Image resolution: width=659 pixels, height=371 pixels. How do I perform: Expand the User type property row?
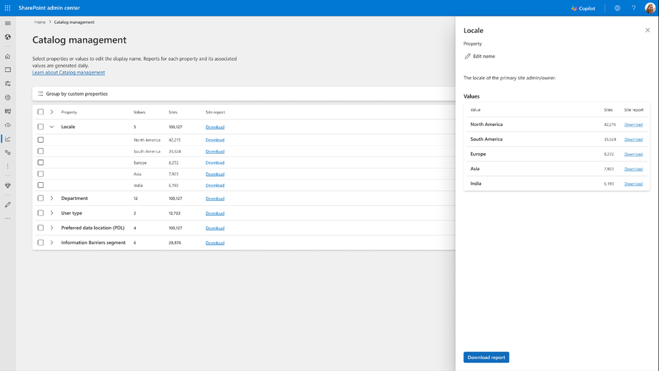pyautogui.click(x=51, y=213)
